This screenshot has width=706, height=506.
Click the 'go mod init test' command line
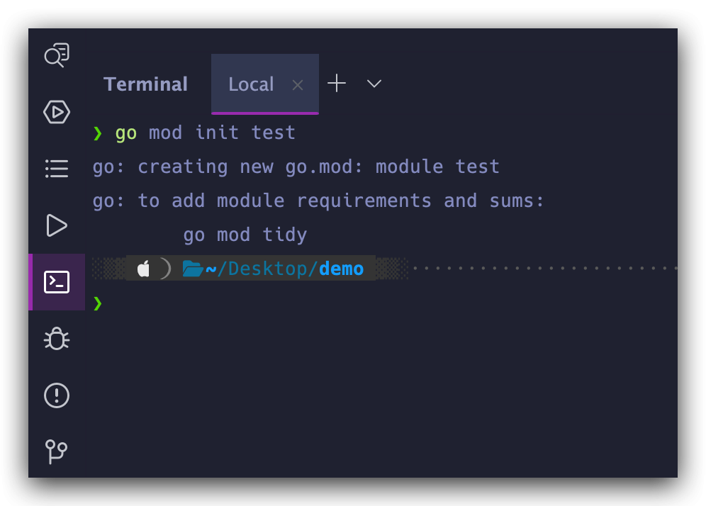(206, 133)
